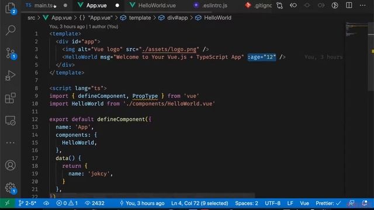
Task: Click the selected :age="12" attribute
Action: (262, 57)
